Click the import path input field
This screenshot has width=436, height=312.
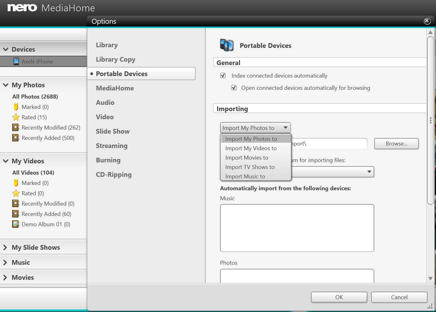click(329, 144)
